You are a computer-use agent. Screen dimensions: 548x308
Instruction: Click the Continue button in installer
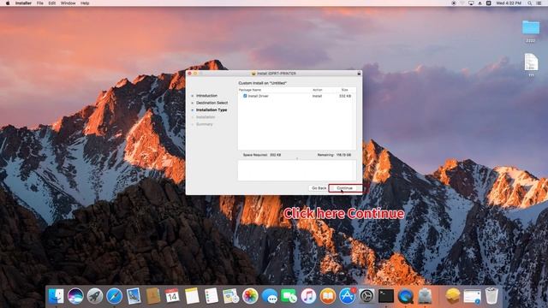coord(344,188)
